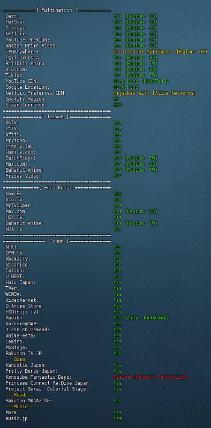Image resolution: width=211 pixels, height=428 pixels.
Task: Select the "Failed (Network Connection)" red result
Action: click(150, 377)
